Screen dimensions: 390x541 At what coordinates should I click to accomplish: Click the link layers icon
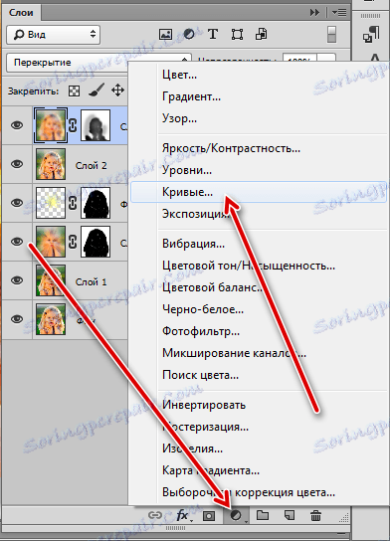tap(155, 515)
